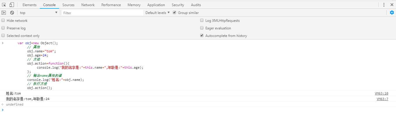
Task: Enable the Hide network checkbox
Action: pyautogui.click(x=3, y=21)
